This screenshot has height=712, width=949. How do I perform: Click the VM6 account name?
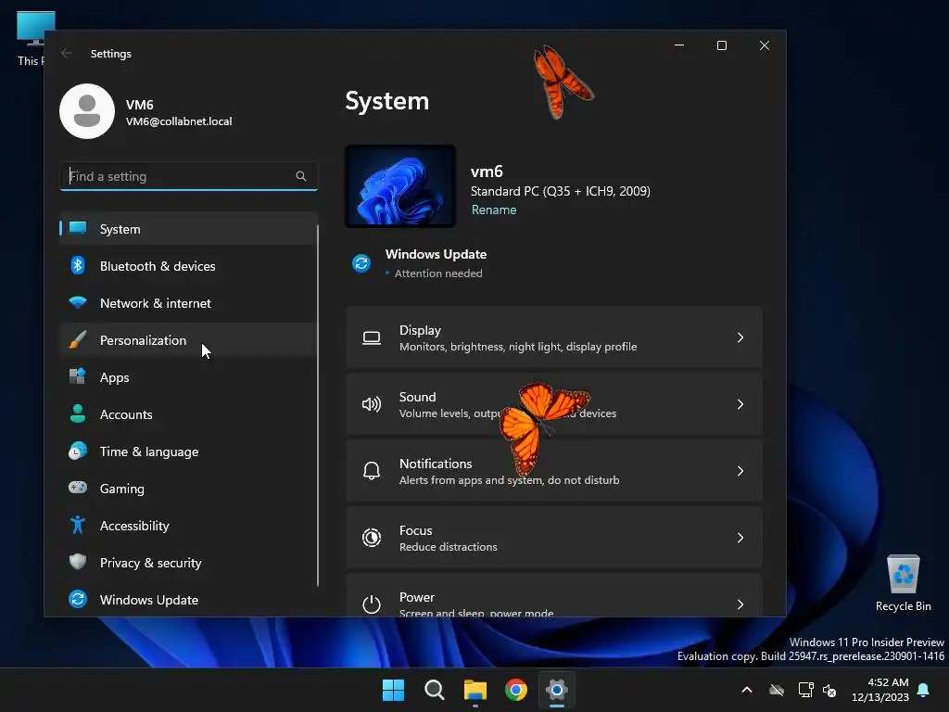[x=139, y=104]
